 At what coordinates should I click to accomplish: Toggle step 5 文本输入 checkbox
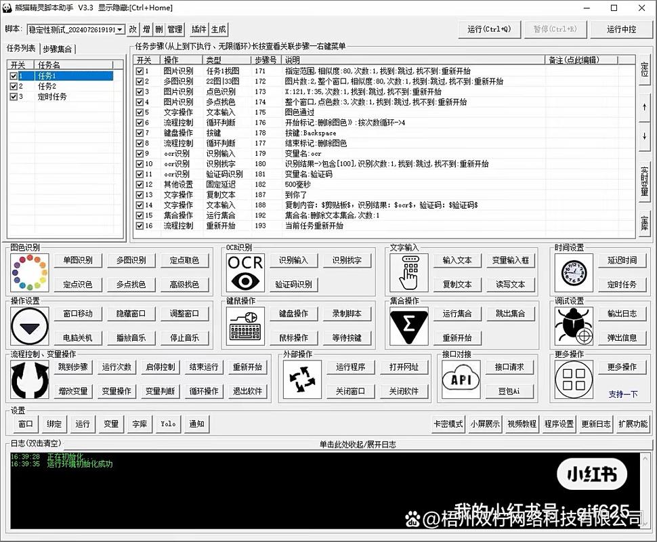click(x=140, y=112)
